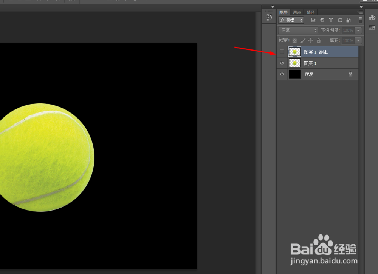
Task: Click the 不透明度 100% value field
Action: click(x=349, y=30)
